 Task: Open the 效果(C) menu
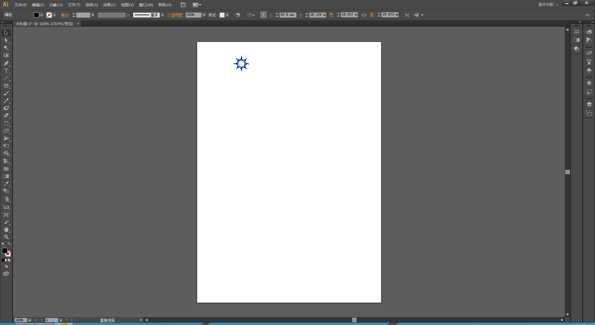[109, 5]
